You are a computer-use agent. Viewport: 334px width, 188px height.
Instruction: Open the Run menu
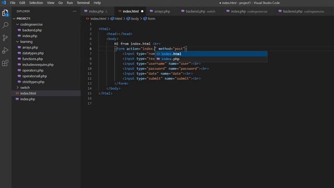pyautogui.click(x=69, y=3)
